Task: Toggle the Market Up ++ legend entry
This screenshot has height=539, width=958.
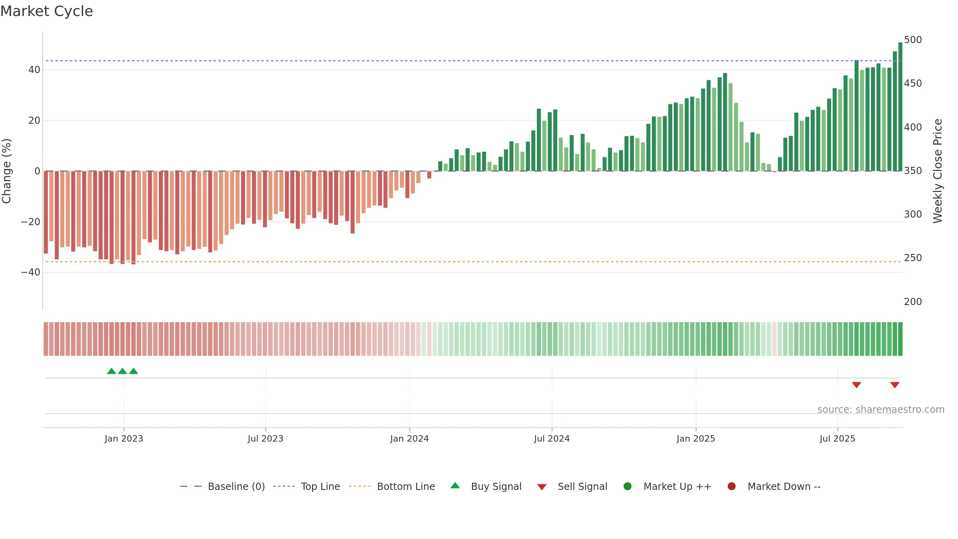Action: pos(667,486)
